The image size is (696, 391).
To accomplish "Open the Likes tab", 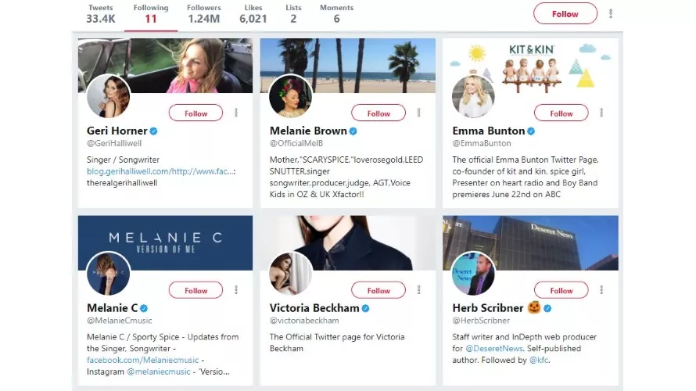I will (253, 13).
